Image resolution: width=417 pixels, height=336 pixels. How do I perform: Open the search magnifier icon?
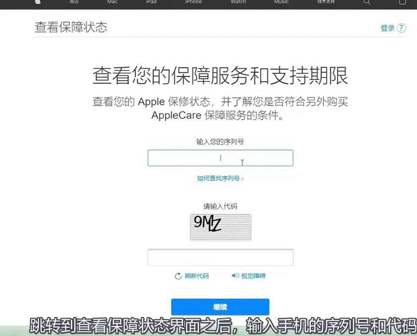[366, 2]
